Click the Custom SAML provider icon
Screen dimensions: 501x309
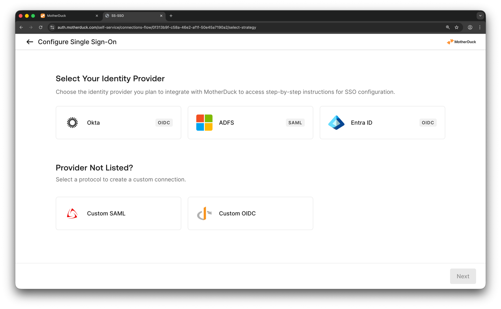click(x=72, y=213)
